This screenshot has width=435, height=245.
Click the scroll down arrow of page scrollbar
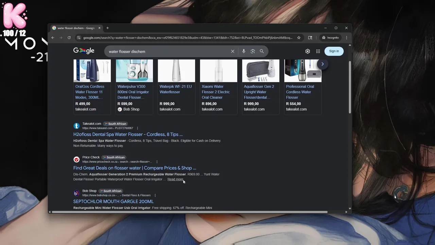point(350,208)
